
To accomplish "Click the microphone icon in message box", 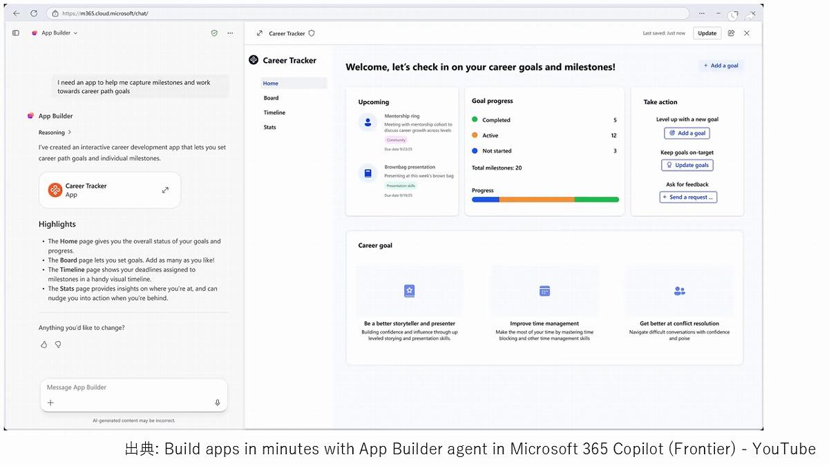I will point(217,402).
